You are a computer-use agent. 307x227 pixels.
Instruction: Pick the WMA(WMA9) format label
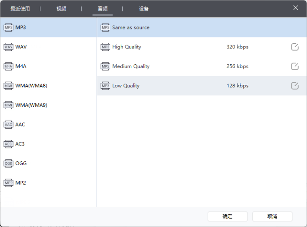31,105
